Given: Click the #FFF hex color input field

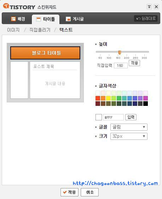Looking at the screenshot, I should click(x=113, y=117).
